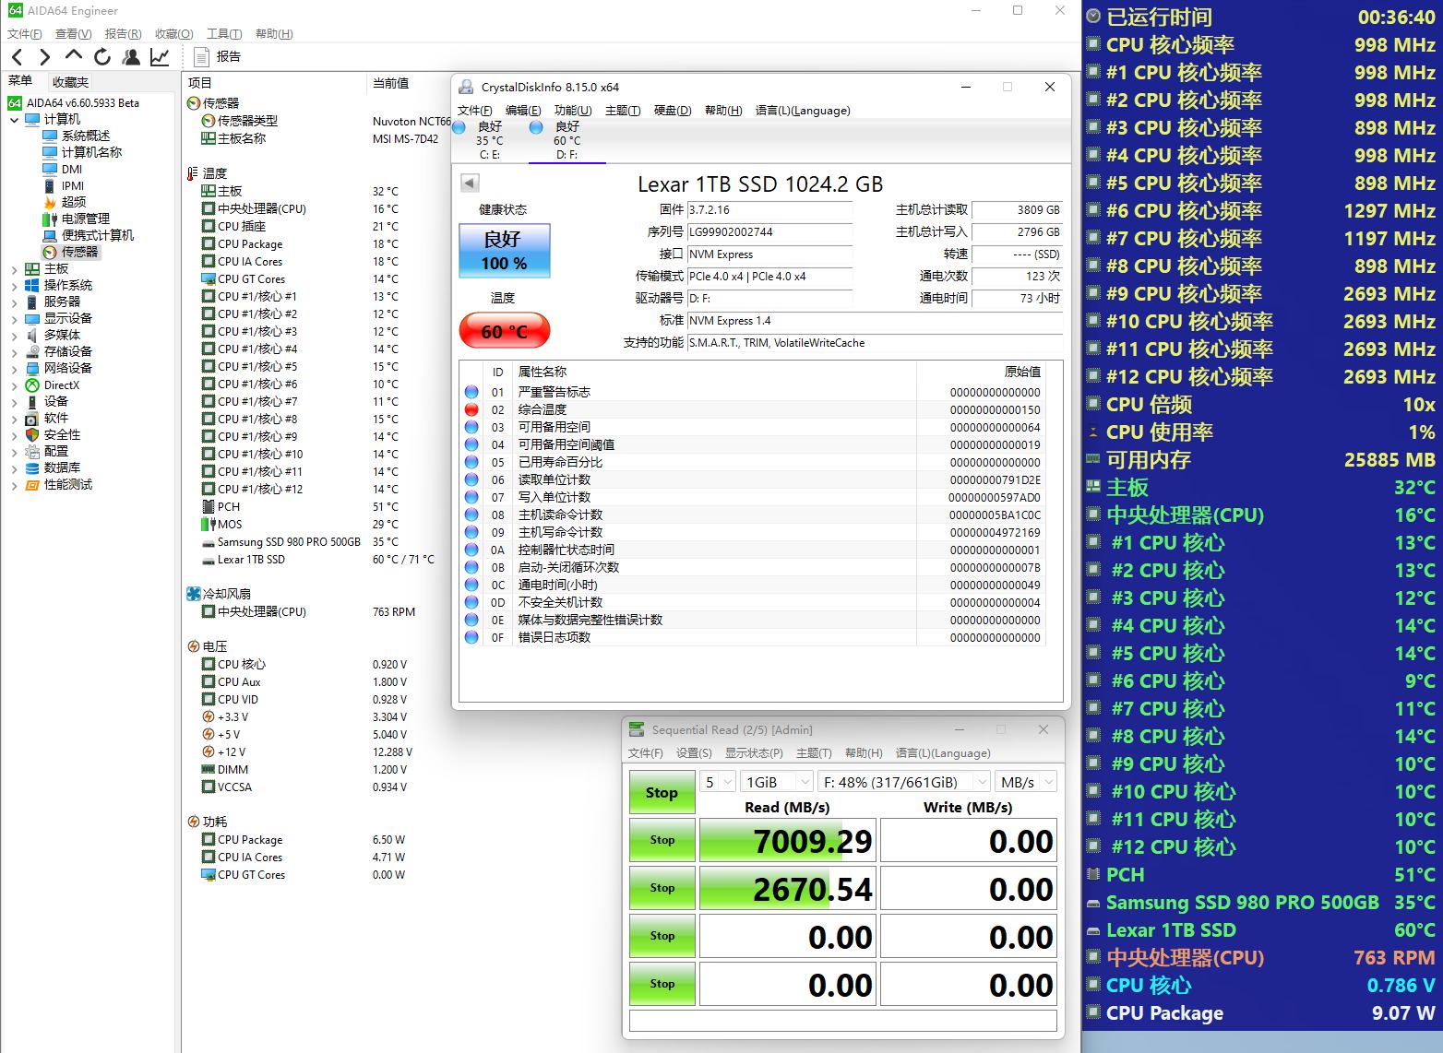
Task: Click the 超频 overclock flame icon in sidebar
Action: [48, 202]
